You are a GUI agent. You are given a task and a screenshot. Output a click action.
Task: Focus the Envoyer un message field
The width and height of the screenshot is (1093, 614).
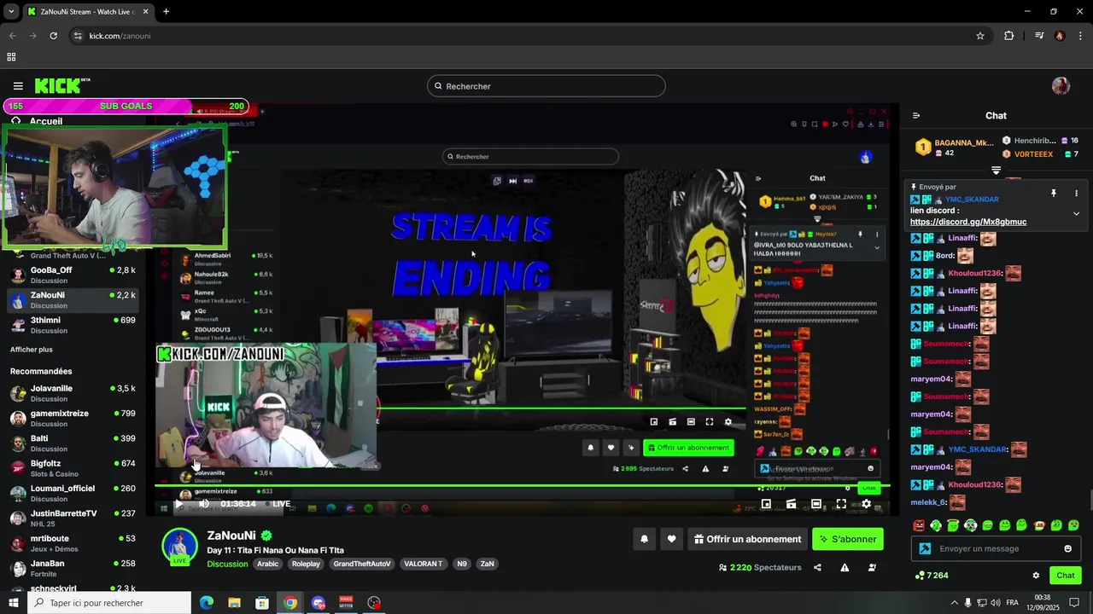(996, 548)
